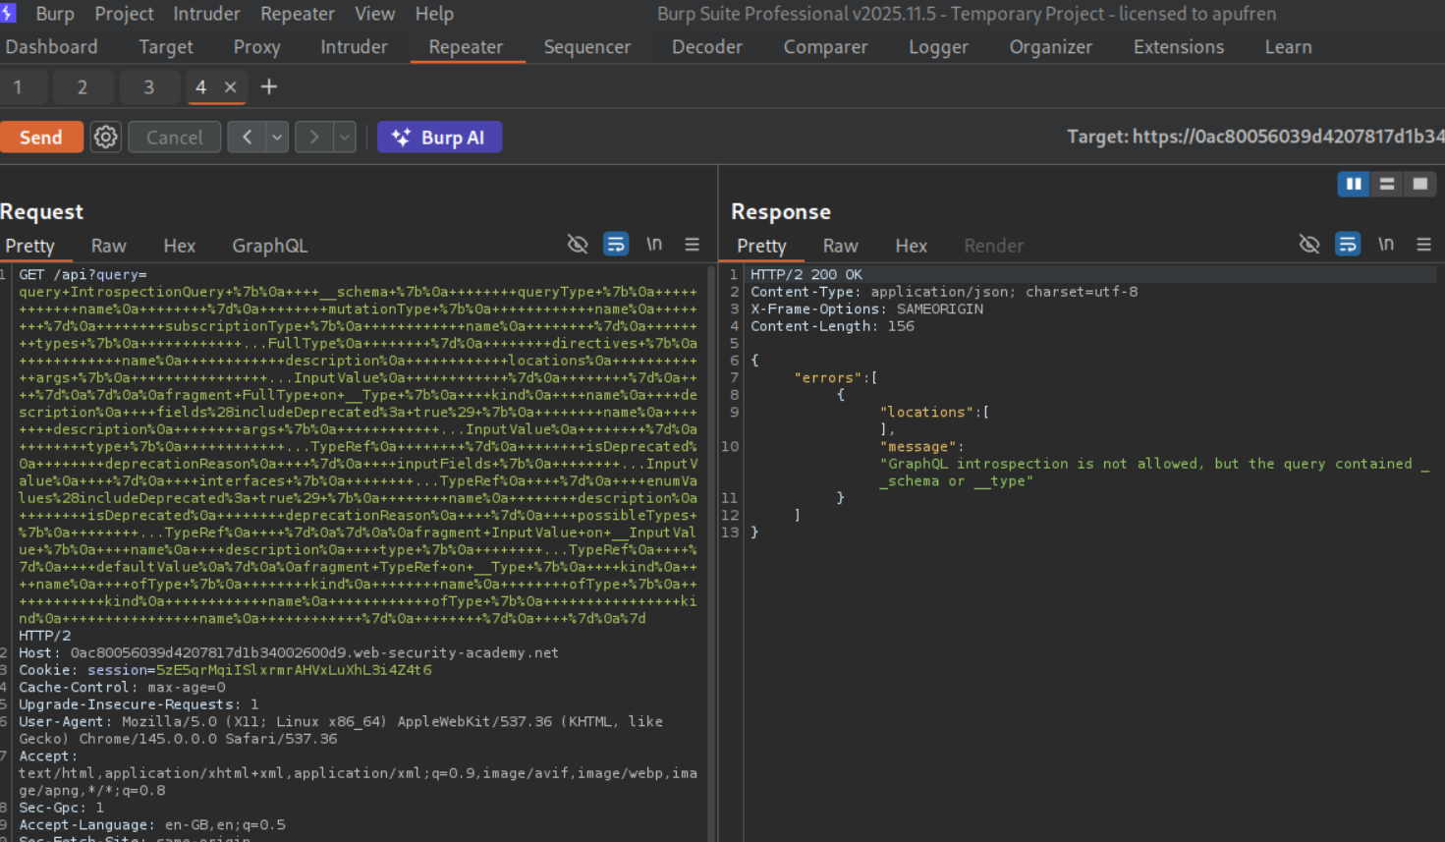Launch Burp AI
The width and height of the screenshot is (1445, 842).
click(439, 138)
